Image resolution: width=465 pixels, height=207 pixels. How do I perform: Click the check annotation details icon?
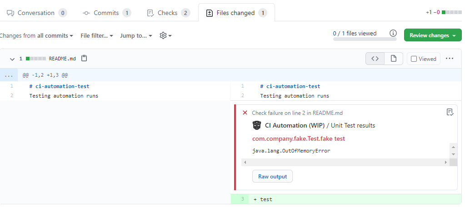(x=450, y=112)
